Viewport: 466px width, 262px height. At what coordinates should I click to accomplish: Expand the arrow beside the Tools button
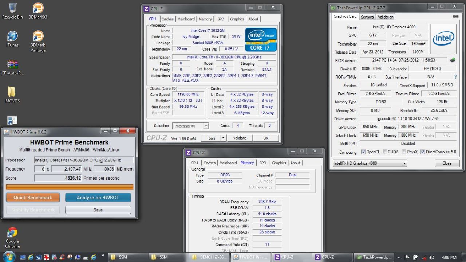pyautogui.click(x=223, y=138)
